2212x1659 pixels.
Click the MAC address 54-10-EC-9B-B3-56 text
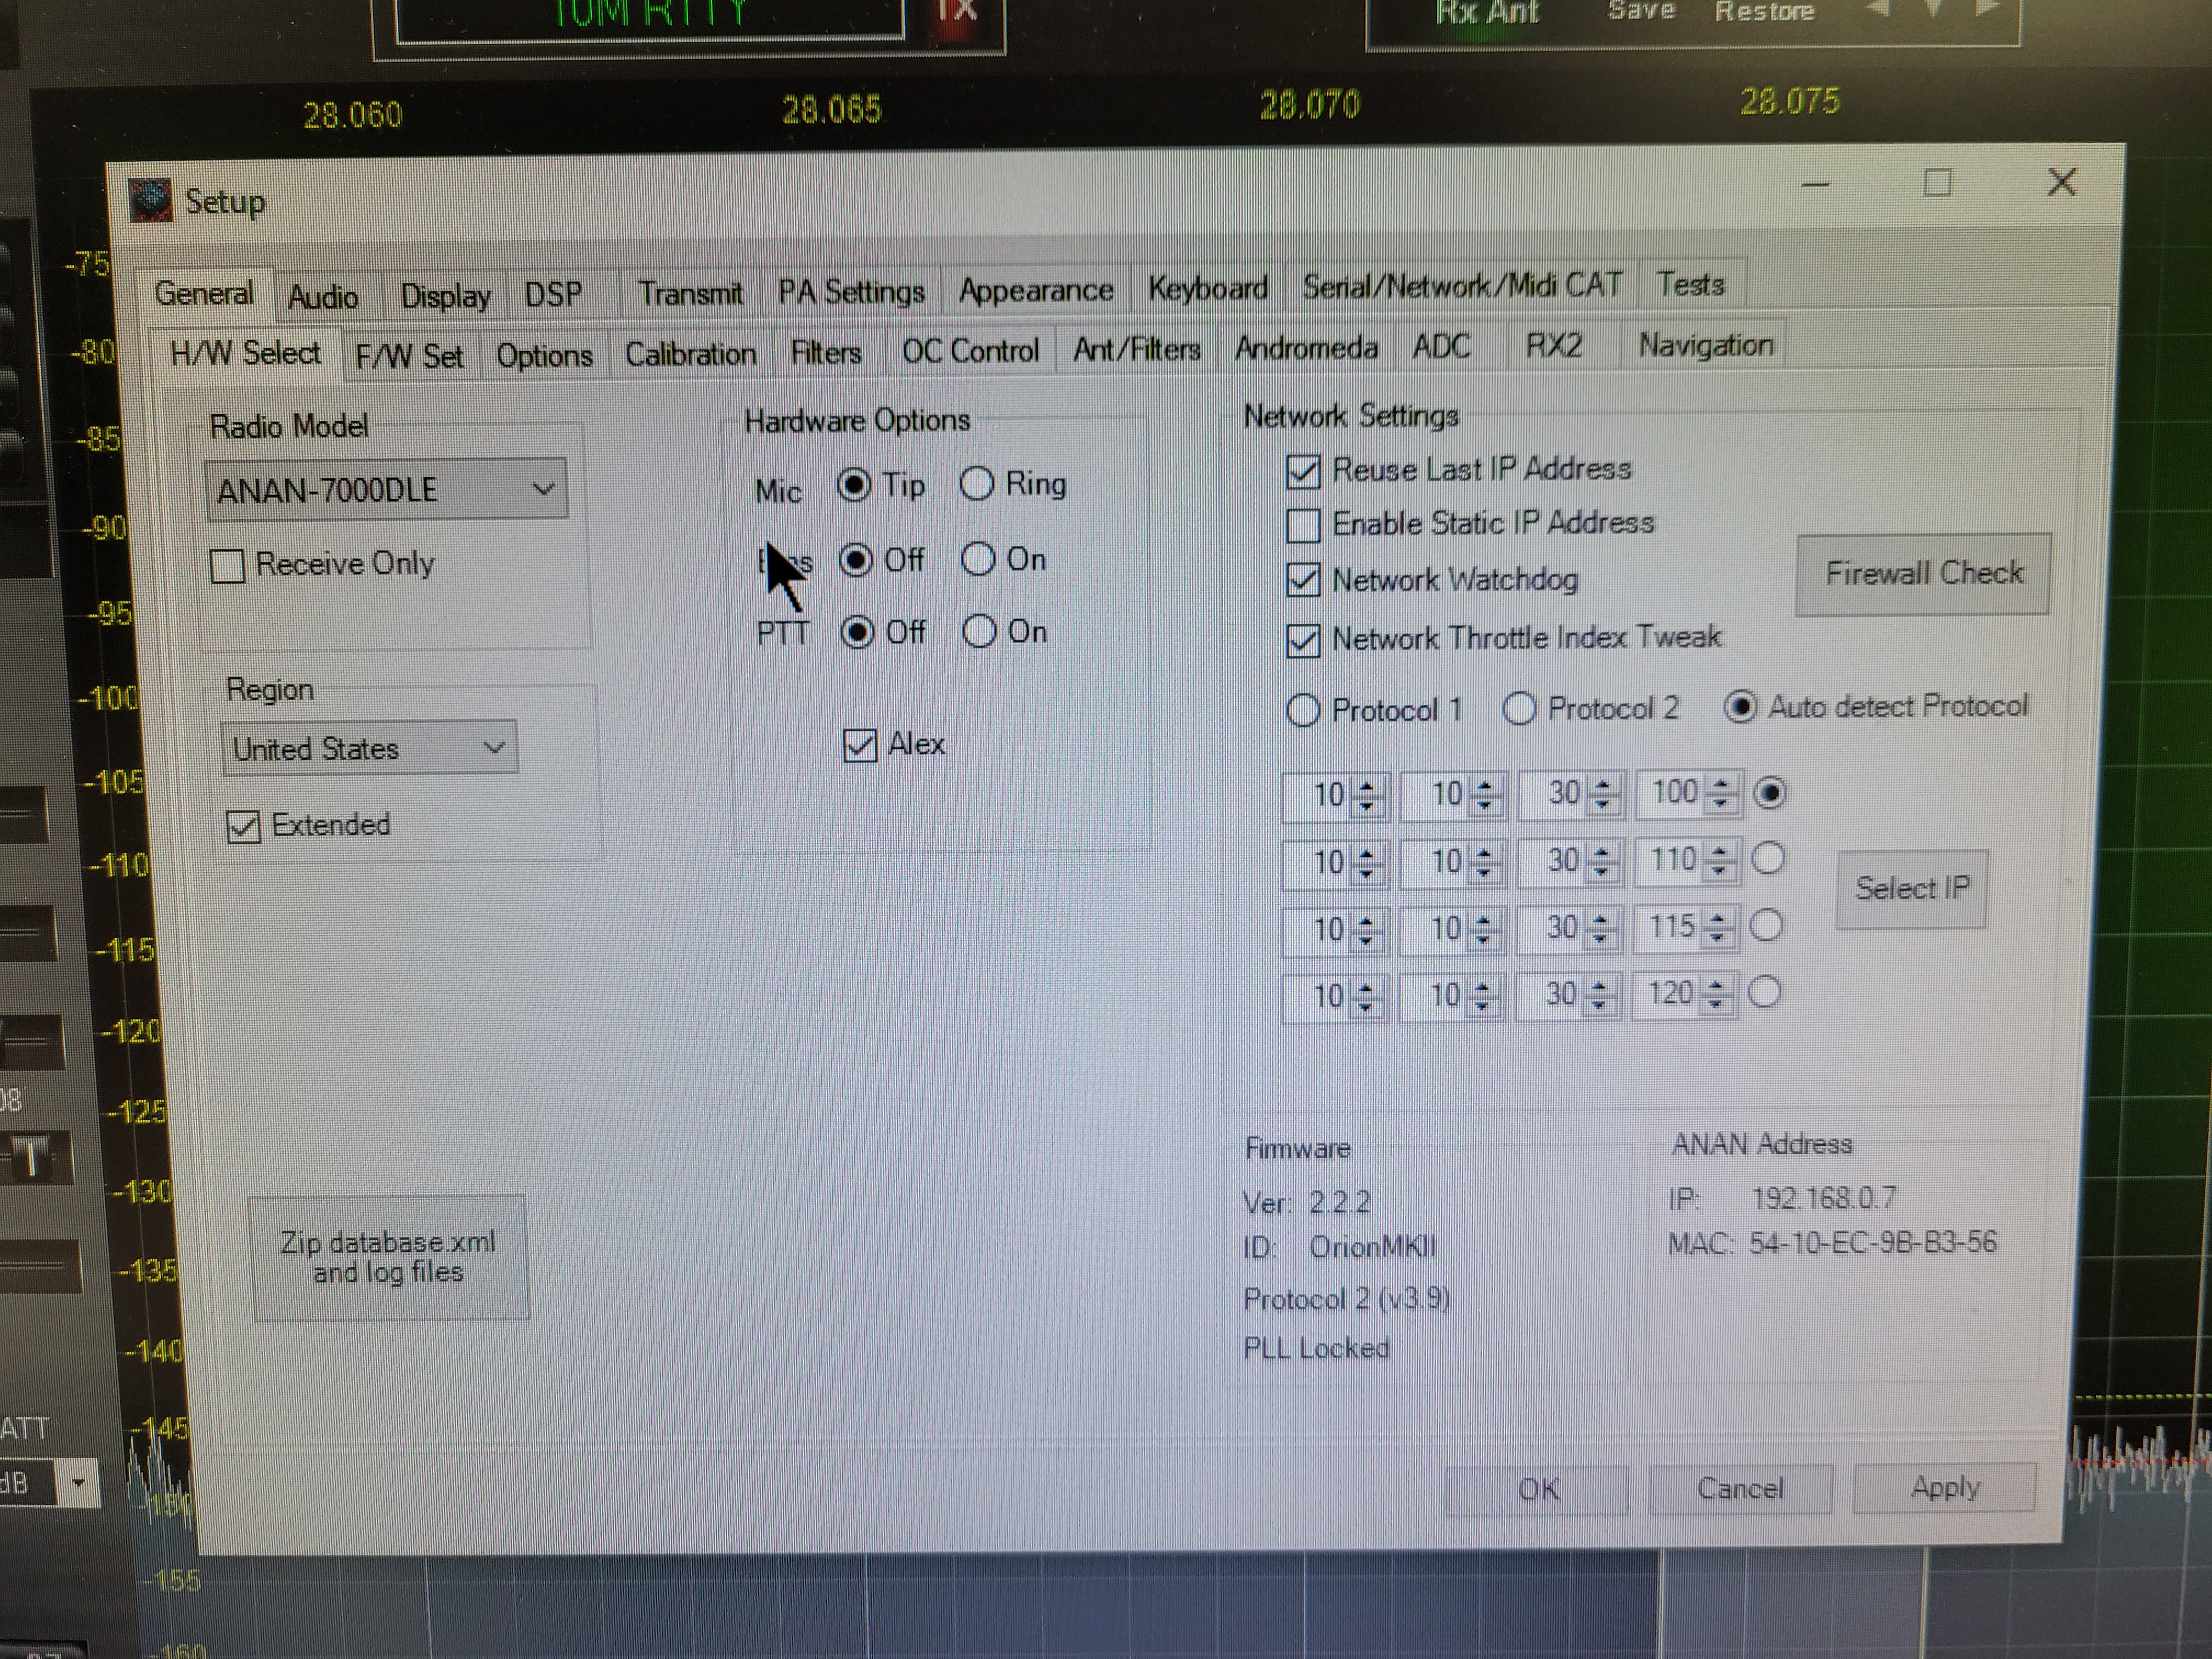[1872, 1243]
